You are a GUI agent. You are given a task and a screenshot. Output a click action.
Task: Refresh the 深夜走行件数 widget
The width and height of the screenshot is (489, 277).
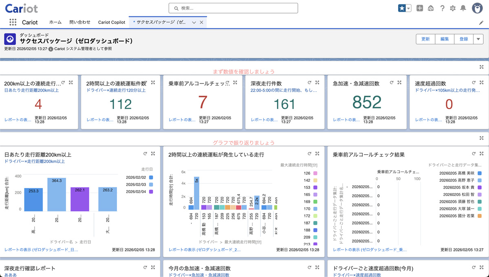tap(309, 83)
